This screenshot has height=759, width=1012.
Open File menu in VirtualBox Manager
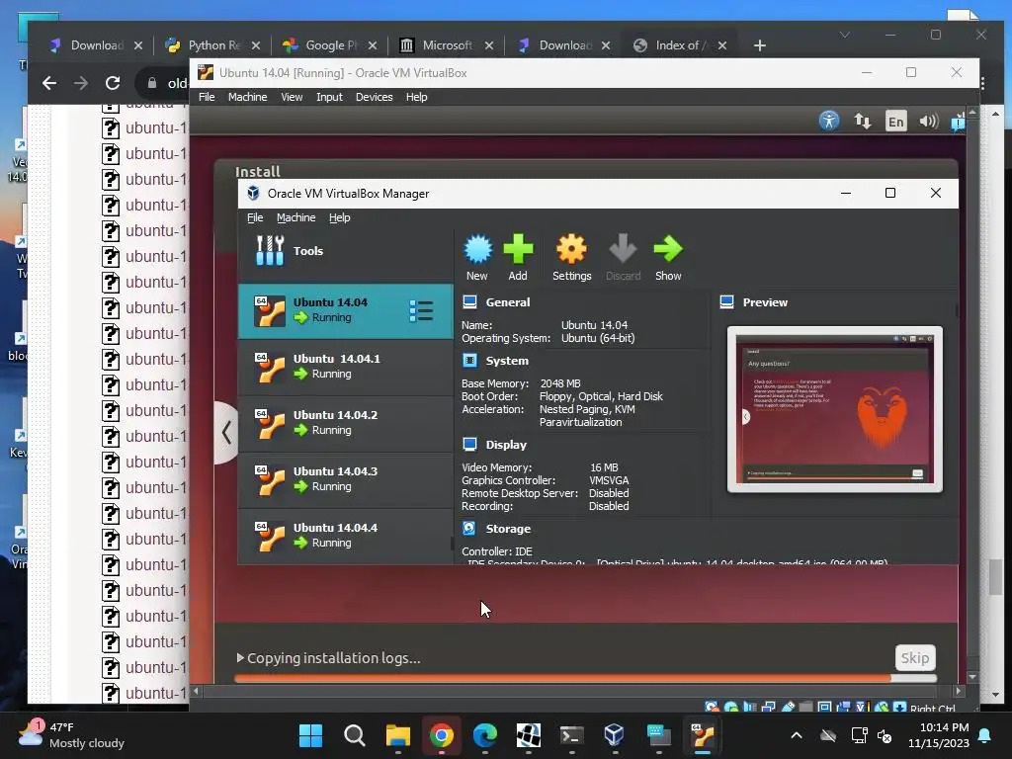(255, 217)
